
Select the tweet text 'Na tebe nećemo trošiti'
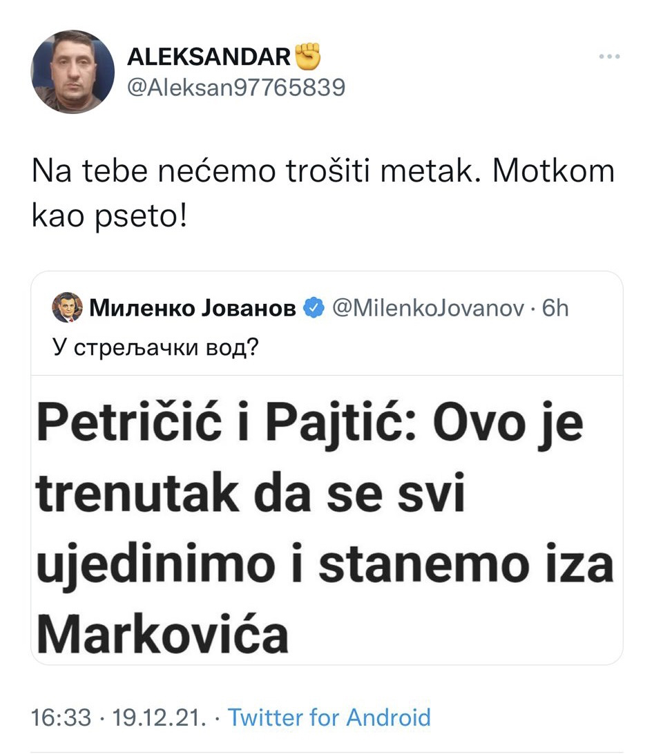(201, 171)
